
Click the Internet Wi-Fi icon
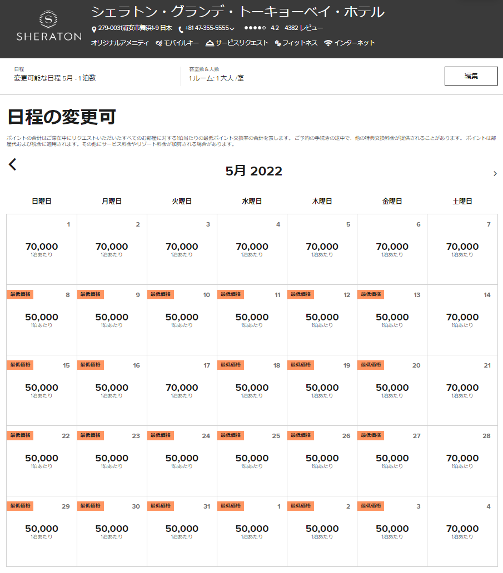(x=328, y=43)
